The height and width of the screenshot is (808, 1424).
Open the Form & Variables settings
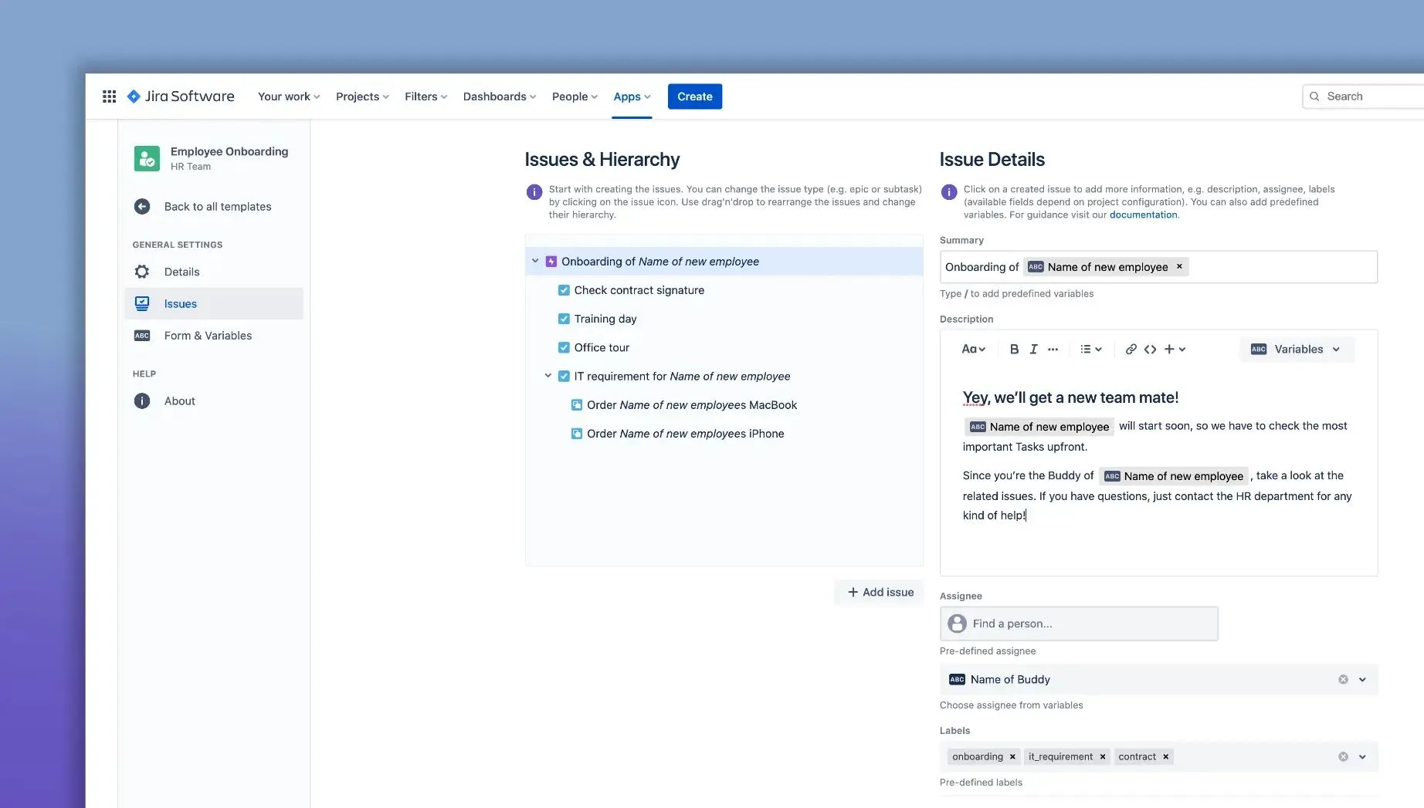(208, 335)
